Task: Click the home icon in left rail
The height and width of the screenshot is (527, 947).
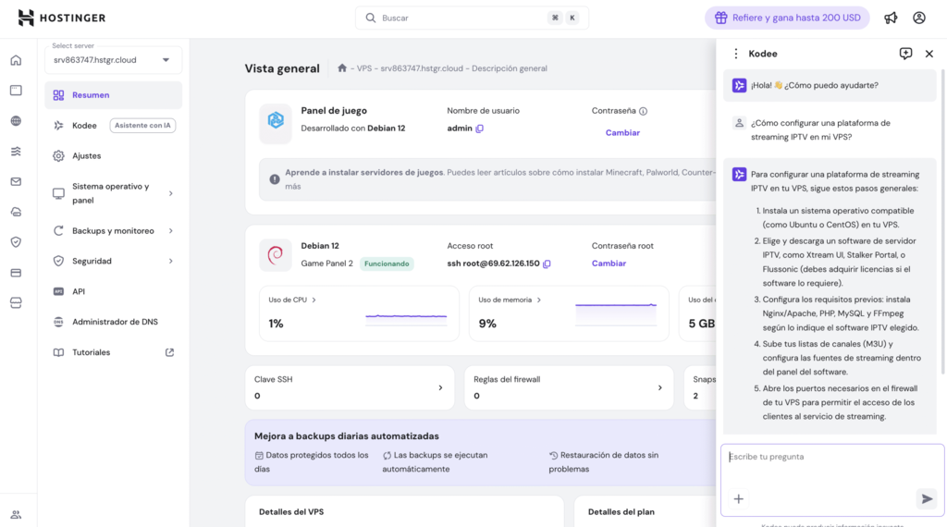Action: pyautogui.click(x=16, y=60)
